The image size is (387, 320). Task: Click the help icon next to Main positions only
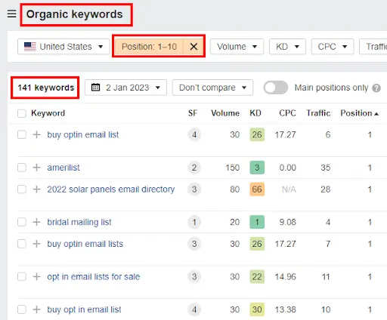376,88
